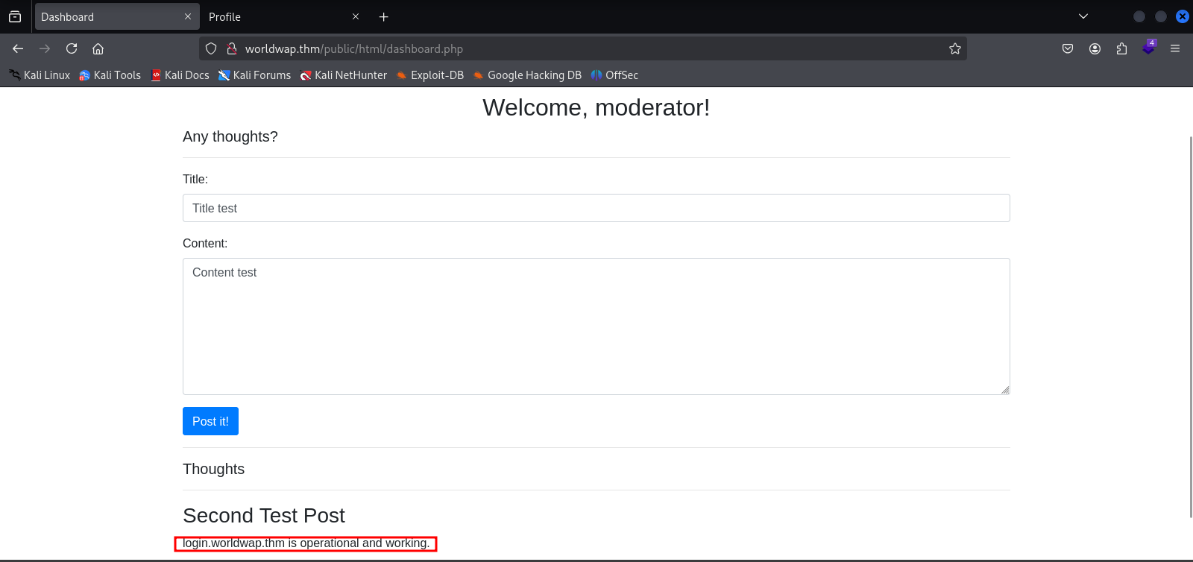
Task: Open the Exploit-DB bookmark
Action: (430, 75)
